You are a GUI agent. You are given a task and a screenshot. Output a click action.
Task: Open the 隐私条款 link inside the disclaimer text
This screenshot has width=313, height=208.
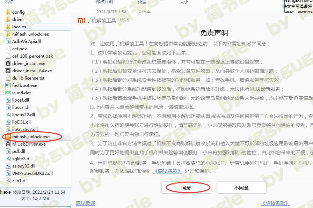(x=167, y=171)
